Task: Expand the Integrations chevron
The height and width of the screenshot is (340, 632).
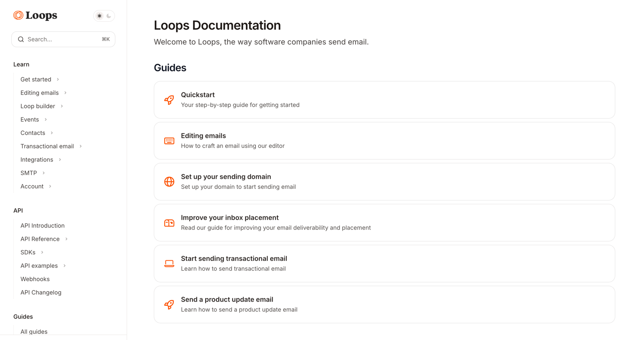Action: [60, 160]
